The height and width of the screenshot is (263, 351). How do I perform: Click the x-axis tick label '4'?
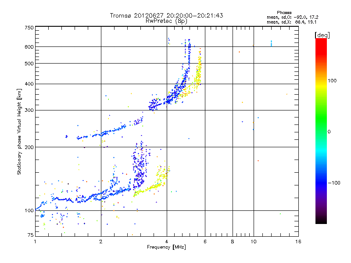(167, 242)
